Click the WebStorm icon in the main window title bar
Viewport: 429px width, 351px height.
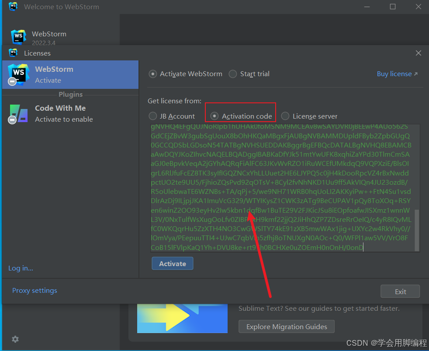(13, 6)
